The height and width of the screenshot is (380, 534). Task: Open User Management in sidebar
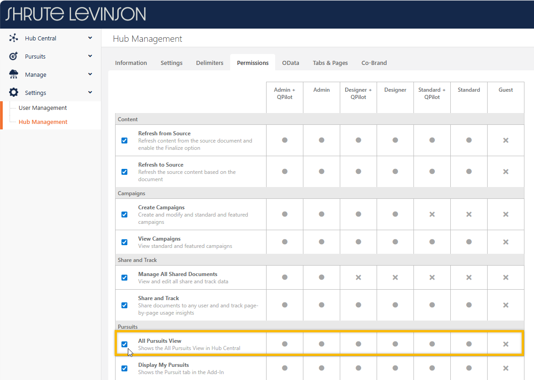43,108
